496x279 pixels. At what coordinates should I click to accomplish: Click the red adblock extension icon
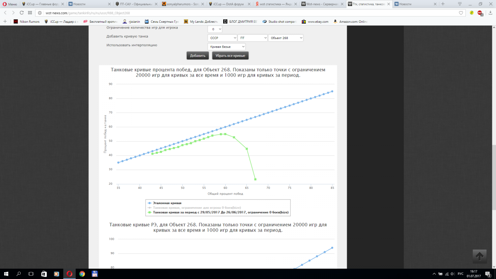[480, 13]
